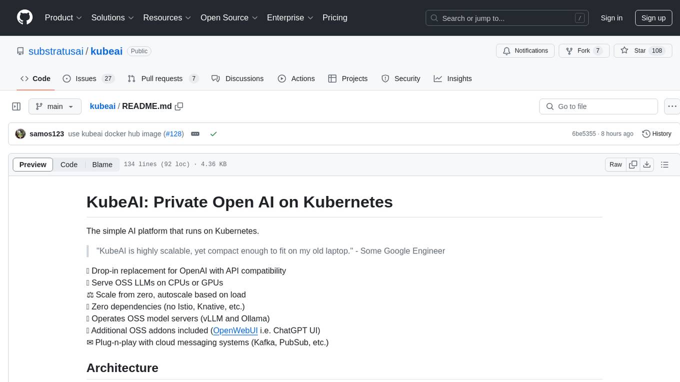This screenshot has width=680, height=382.
Task: Focus the Search or jump to field
Action: coord(507,18)
